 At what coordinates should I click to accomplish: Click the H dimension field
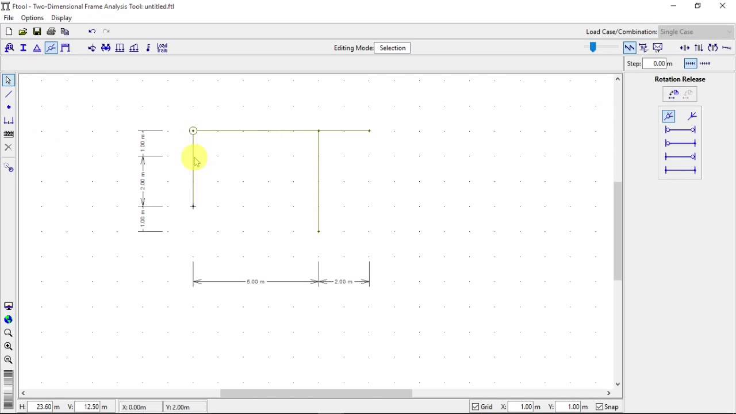point(40,407)
